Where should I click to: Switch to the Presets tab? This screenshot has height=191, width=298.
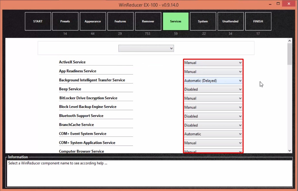(x=65, y=21)
